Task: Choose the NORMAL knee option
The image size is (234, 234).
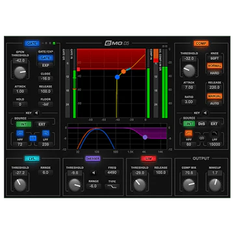Action: click(214, 66)
